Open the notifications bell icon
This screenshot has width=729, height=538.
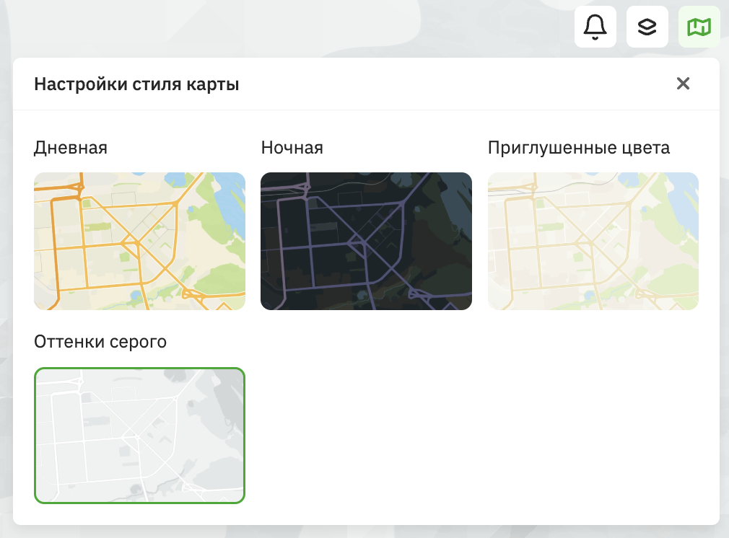pos(595,27)
